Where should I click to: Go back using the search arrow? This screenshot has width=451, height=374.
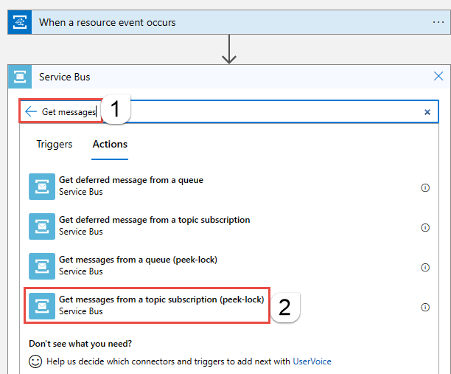(x=30, y=111)
